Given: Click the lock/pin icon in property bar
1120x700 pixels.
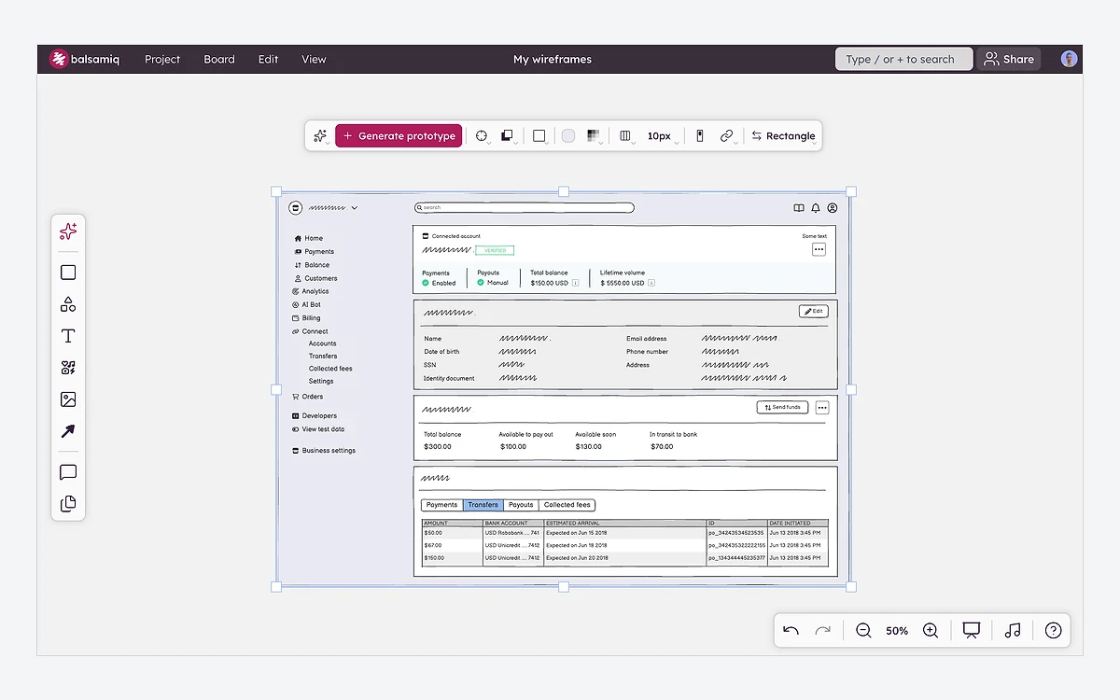Looking at the screenshot, I should pos(700,135).
